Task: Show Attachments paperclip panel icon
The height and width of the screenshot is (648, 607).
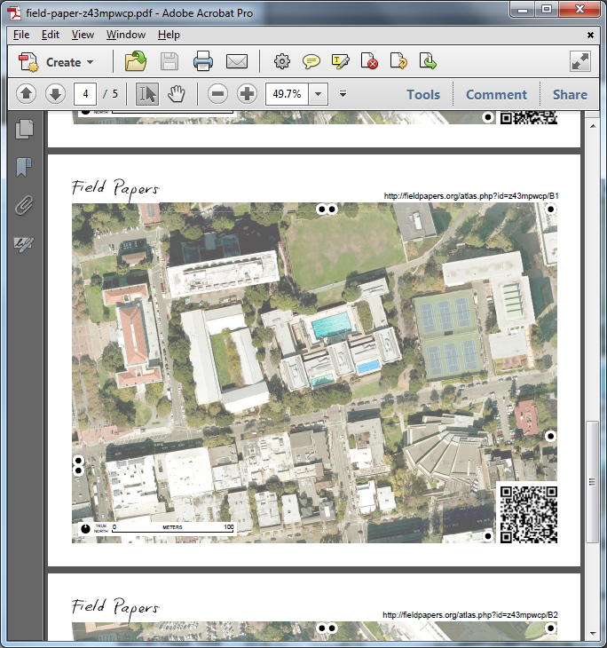Action: [x=24, y=205]
